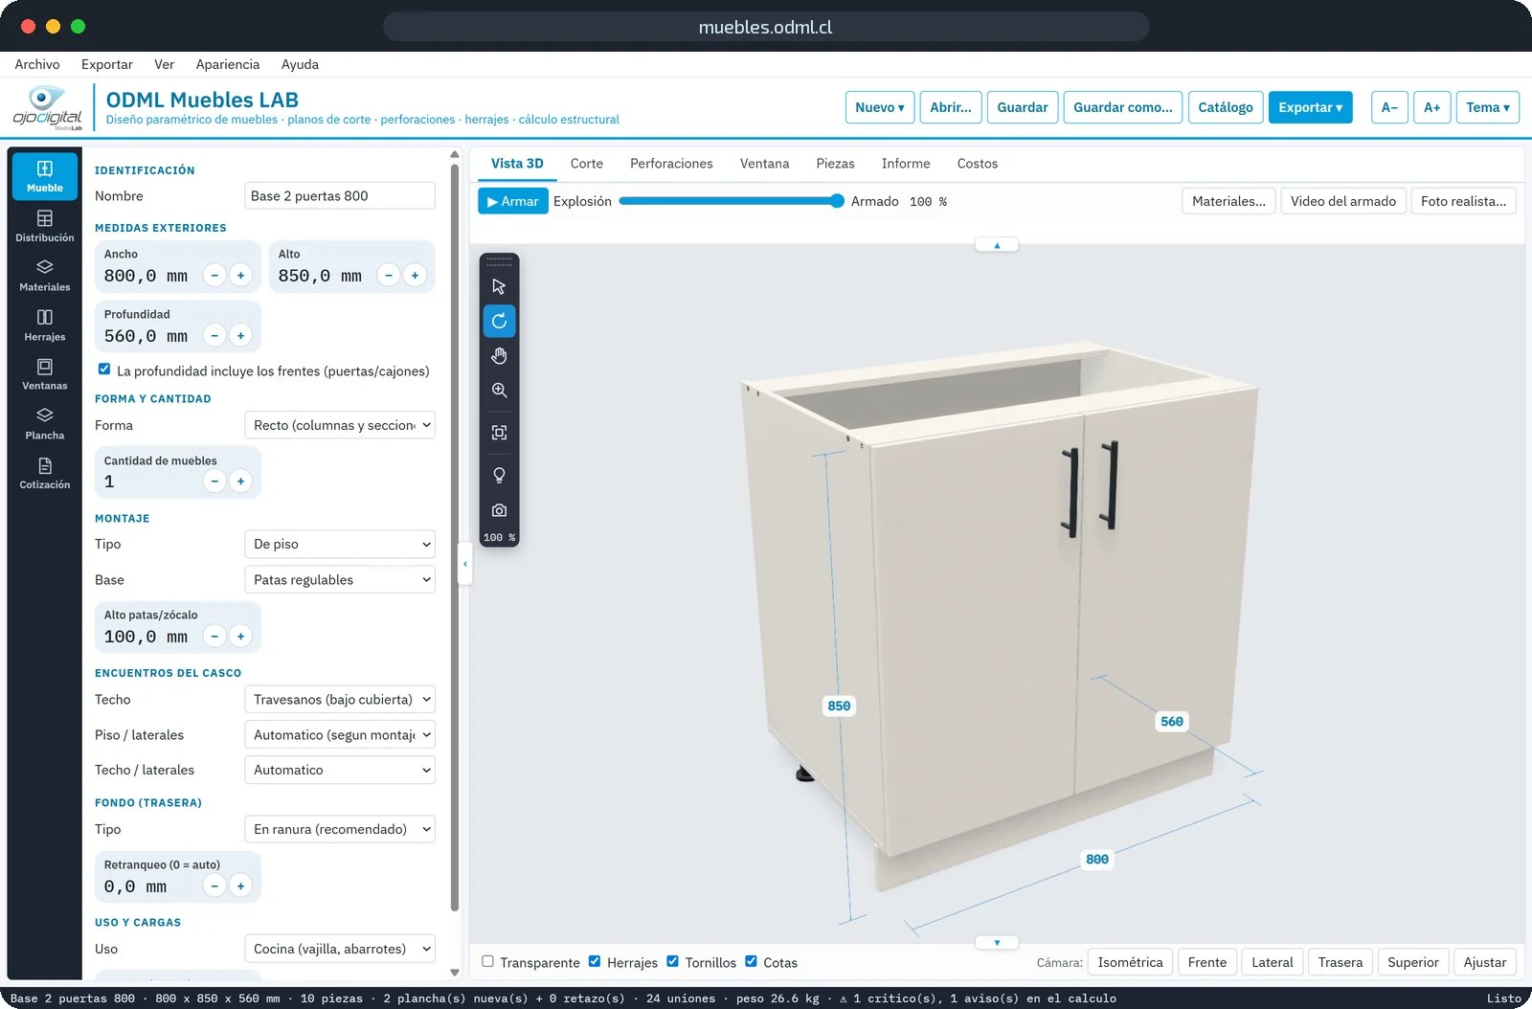Open the Plancha sidebar panel
Screen dimensions: 1532x1009
pyautogui.click(x=45, y=424)
